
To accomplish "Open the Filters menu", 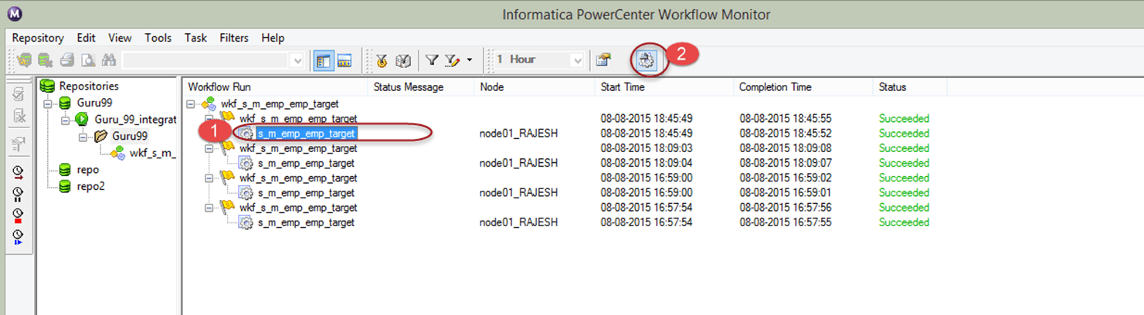I will 234,38.
